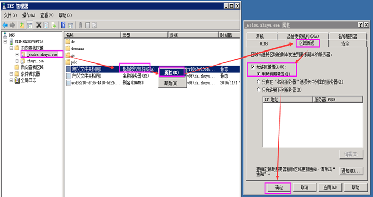Image resolution: width=373 pixels, height=197 pixels.
Task: Click the clock-shaped toolbar icon
Action: coord(95,25)
